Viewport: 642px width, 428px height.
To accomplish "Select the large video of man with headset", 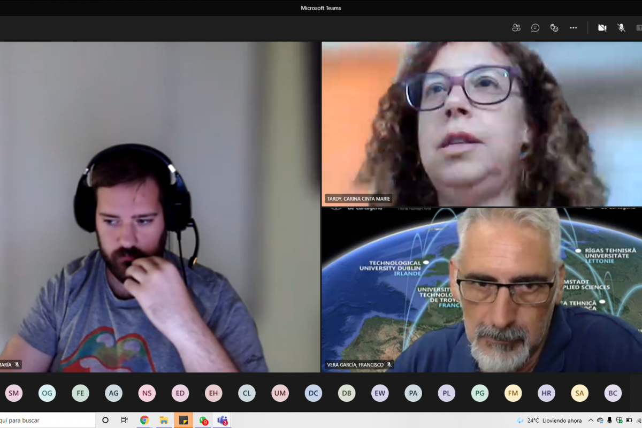I will [160, 207].
